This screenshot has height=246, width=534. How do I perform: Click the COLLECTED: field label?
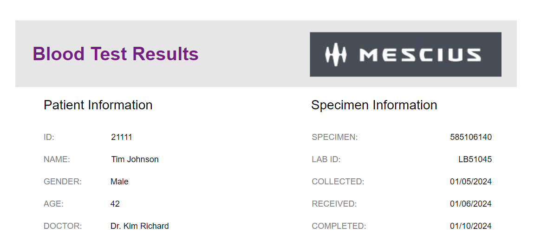(x=338, y=182)
